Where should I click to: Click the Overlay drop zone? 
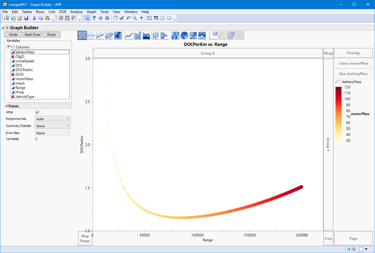pyautogui.click(x=353, y=53)
